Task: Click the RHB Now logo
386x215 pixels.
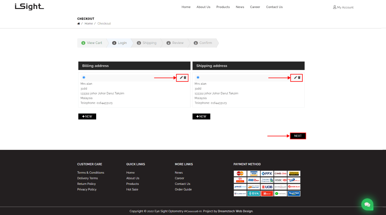Action: click(254, 180)
